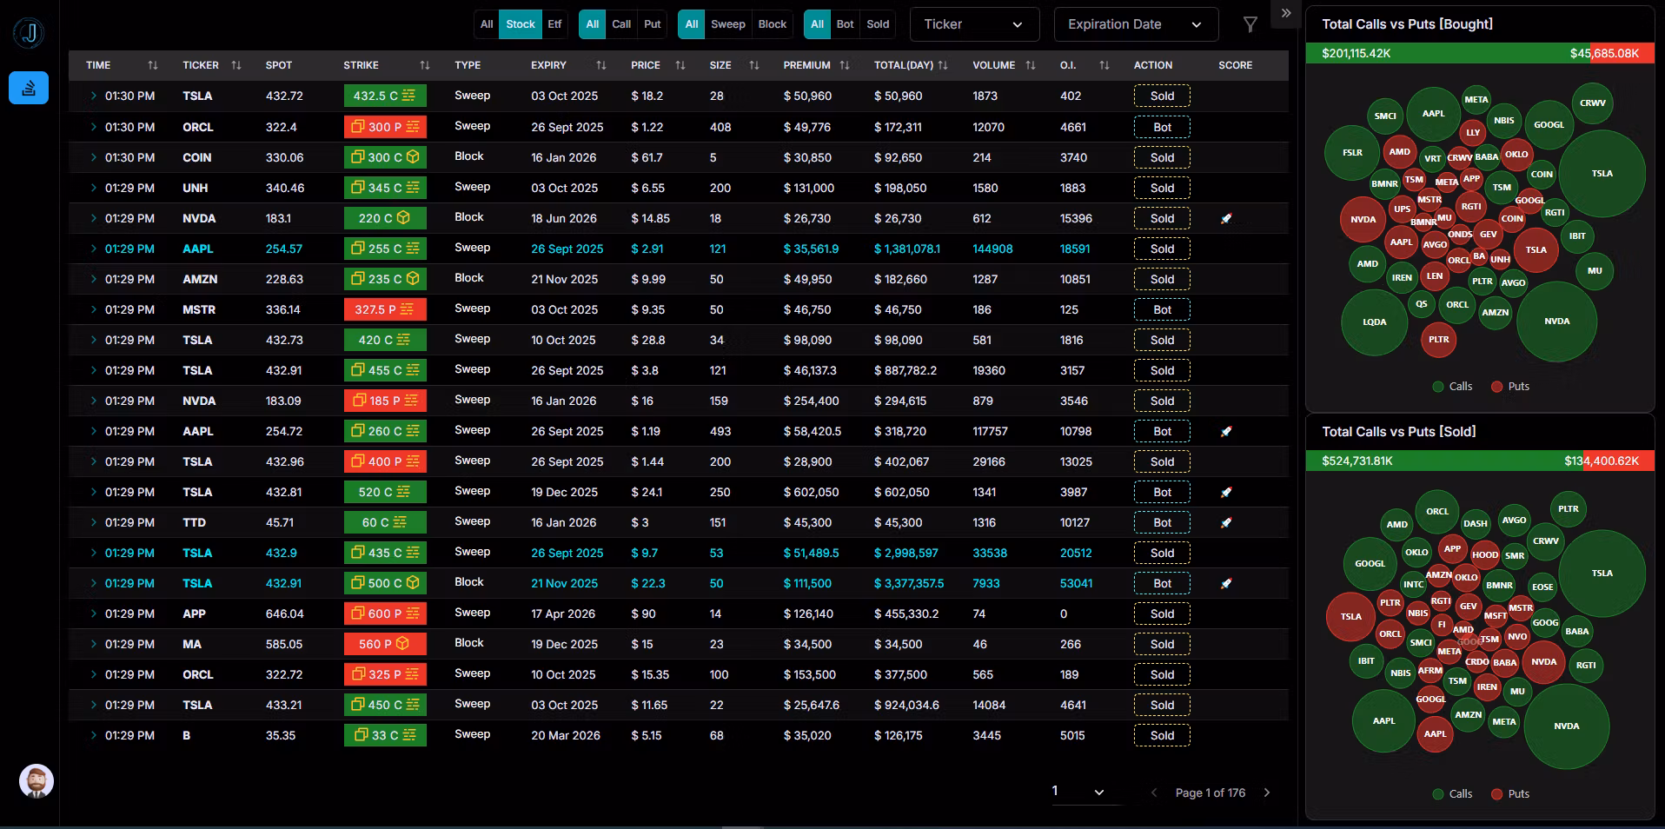Expand the UNH row details
1665x829 pixels.
93,188
